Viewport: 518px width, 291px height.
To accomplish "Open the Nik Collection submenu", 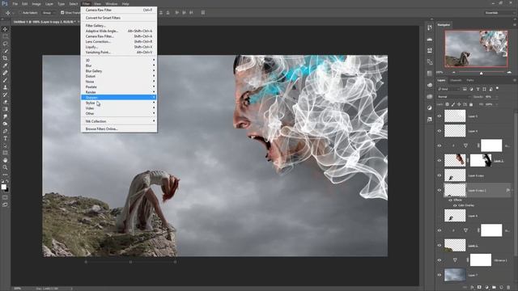I will click(119, 121).
